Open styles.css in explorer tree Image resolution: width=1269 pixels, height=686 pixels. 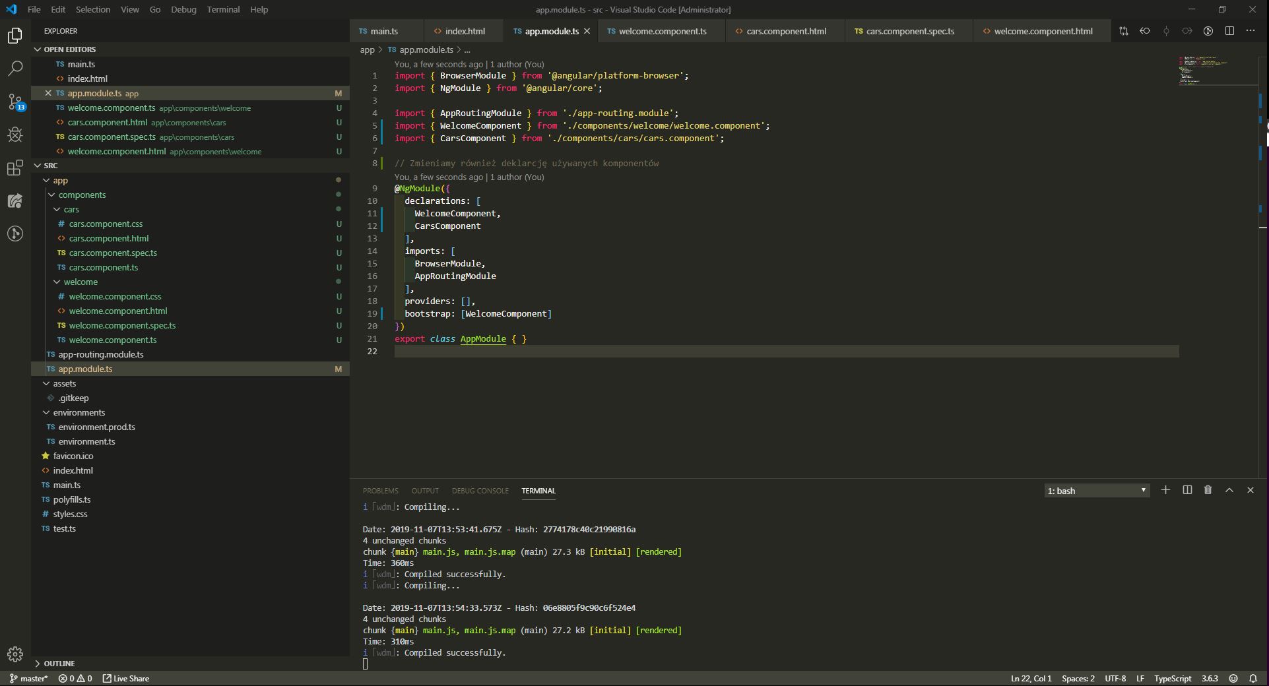[190, 514]
